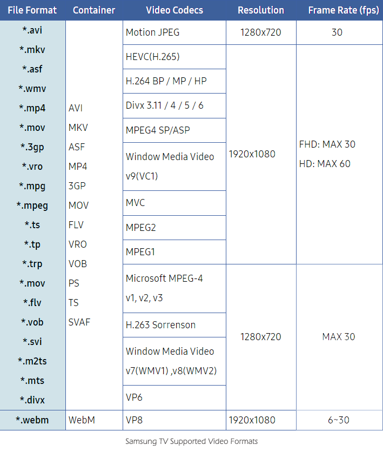Select the '*.vob' file format entry
This screenshot has height=451, width=383.
[x=32, y=322]
